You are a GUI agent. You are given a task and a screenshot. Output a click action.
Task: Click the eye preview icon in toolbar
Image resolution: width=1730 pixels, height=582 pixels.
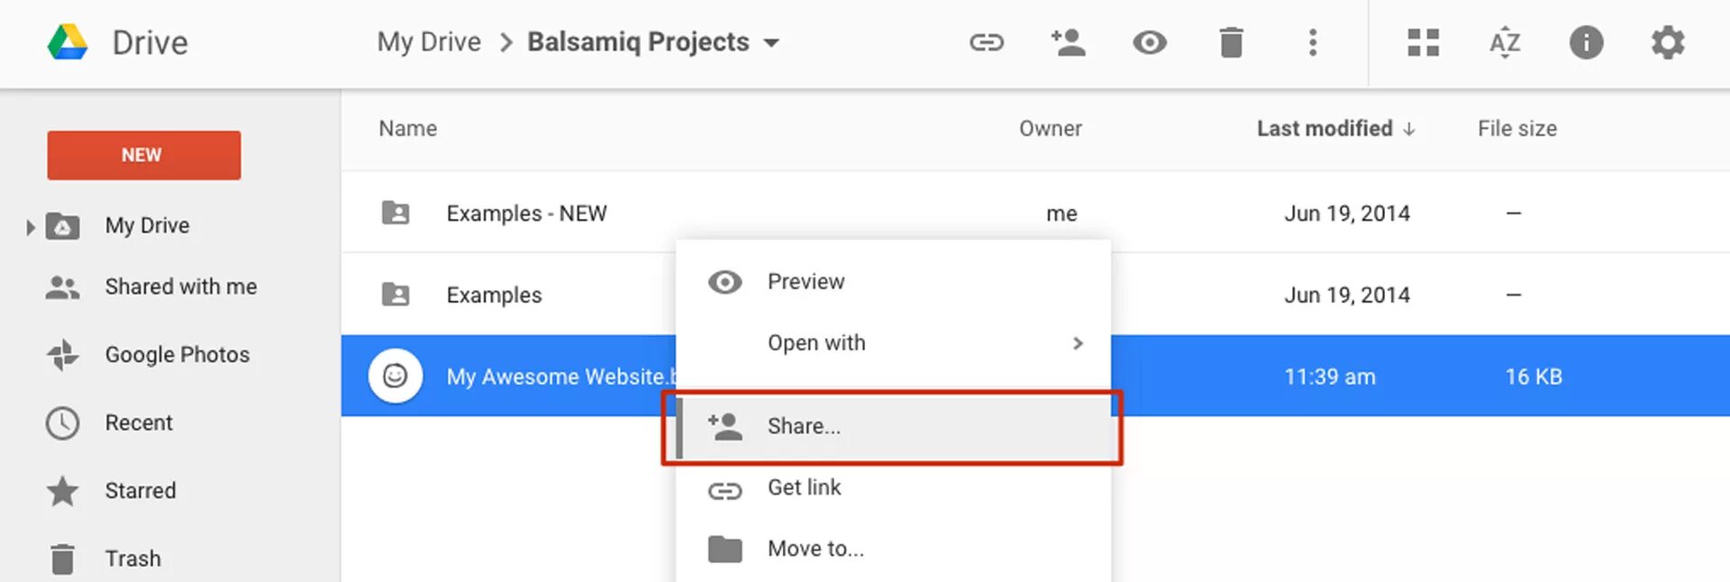[x=1149, y=42]
